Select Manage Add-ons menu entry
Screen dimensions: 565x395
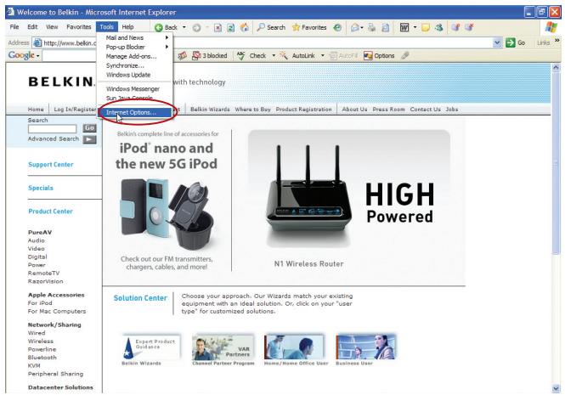[x=135, y=56]
